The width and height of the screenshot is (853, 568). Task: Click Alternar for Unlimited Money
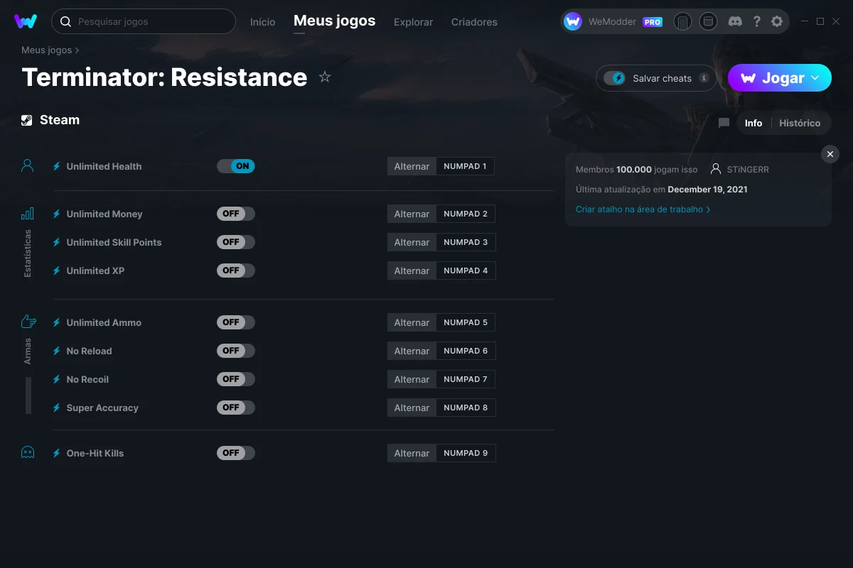pyautogui.click(x=412, y=214)
